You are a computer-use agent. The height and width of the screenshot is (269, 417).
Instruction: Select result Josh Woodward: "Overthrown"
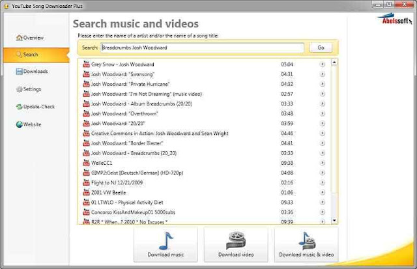124,113
